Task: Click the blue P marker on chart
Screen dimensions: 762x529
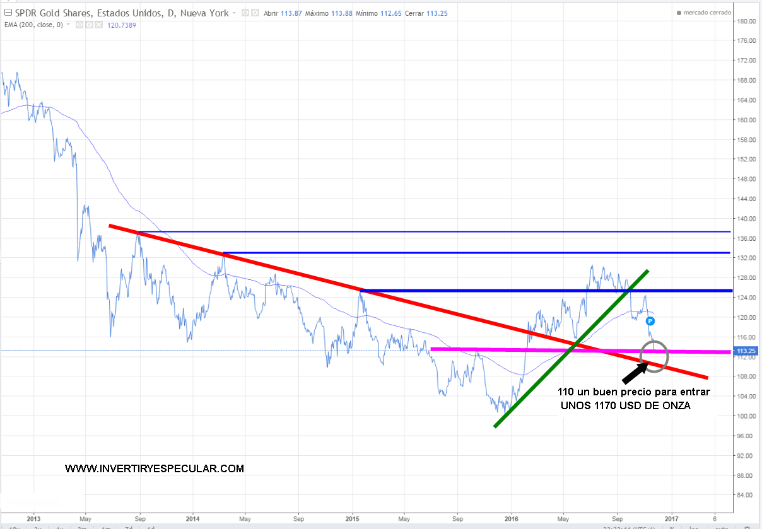Action: pos(650,321)
